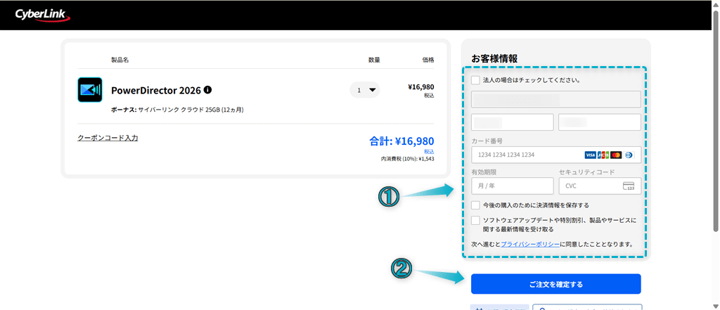Click the blue 税込 link under the total

(429, 151)
